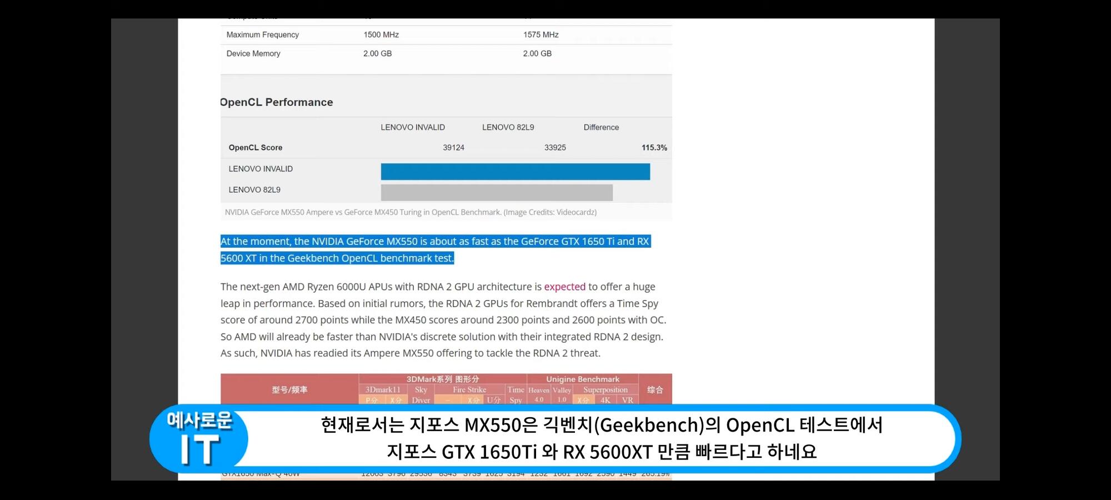Click the "LENOVO INVALID" label beside the blue bar
The image size is (1111, 500).
[x=261, y=169]
